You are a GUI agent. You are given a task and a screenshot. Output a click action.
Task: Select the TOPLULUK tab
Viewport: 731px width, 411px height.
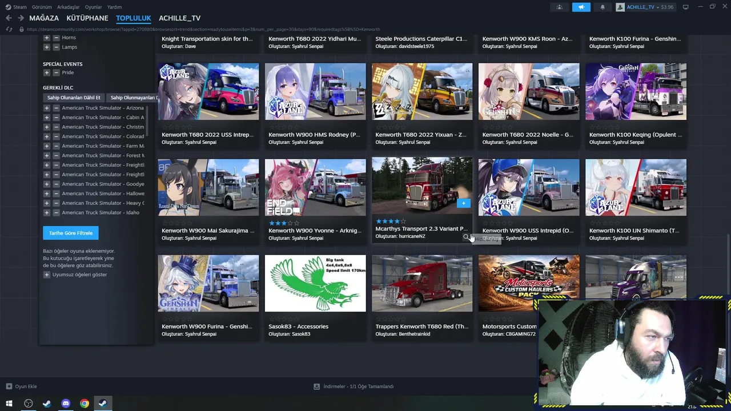click(134, 18)
